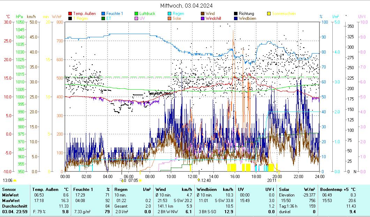Click the Mittwoch, 03.04.2024 chart title
The image size is (370, 217).
(186, 6)
